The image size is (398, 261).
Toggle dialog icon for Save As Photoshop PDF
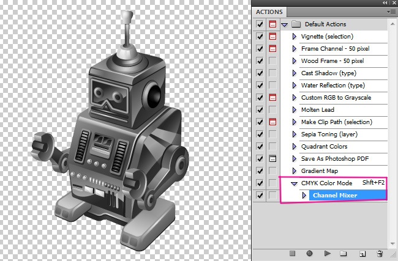click(x=272, y=159)
